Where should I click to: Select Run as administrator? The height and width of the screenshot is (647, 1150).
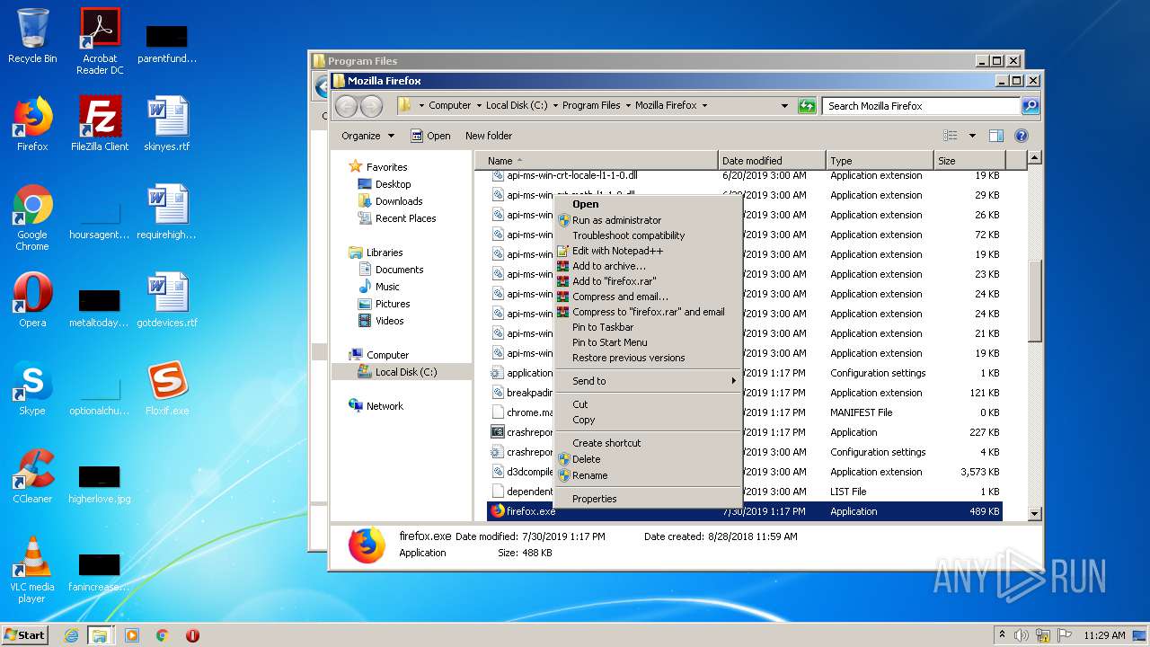648,220
